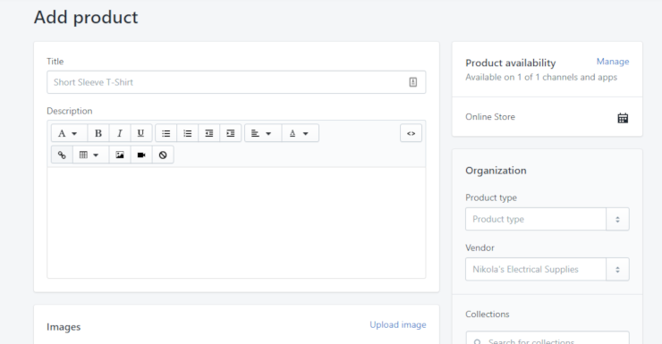Image resolution: width=662 pixels, height=344 pixels.
Task: Click the Product type input field
Action: point(536,219)
